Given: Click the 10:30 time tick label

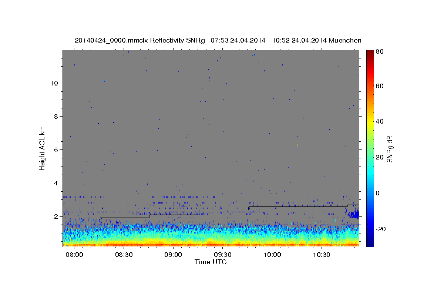Looking at the screenshot, I should pyautogui.click(x=322, y=255).
